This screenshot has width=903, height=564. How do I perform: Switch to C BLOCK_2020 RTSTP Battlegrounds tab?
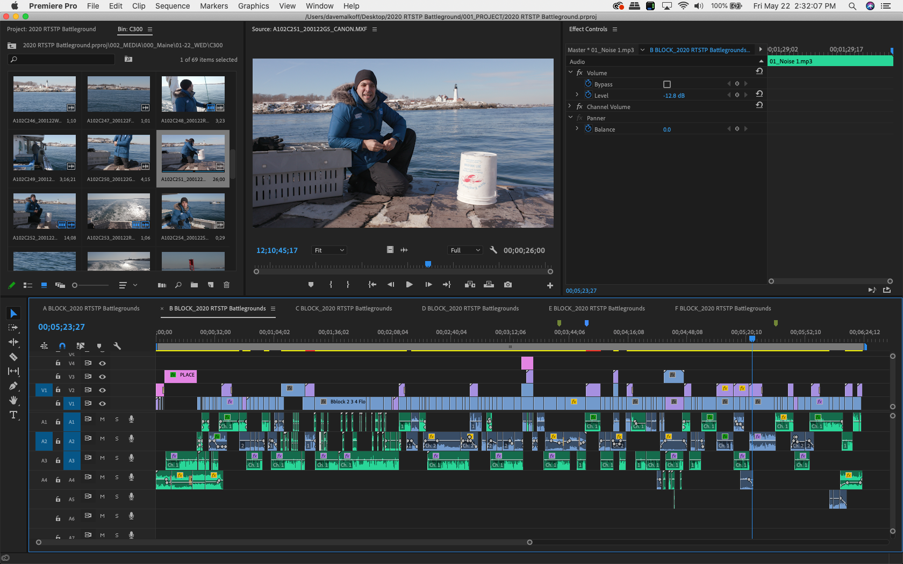pyautogui.click(x=343, y=308)
